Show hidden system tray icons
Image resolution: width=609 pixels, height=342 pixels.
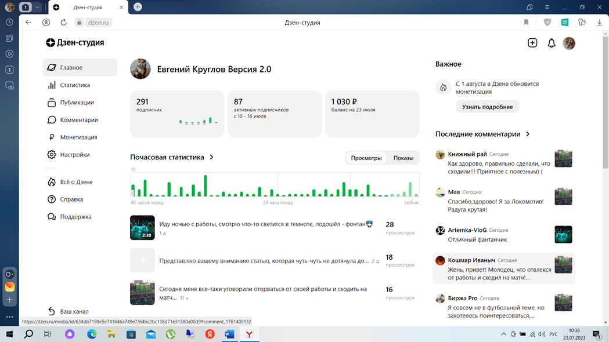503,334
